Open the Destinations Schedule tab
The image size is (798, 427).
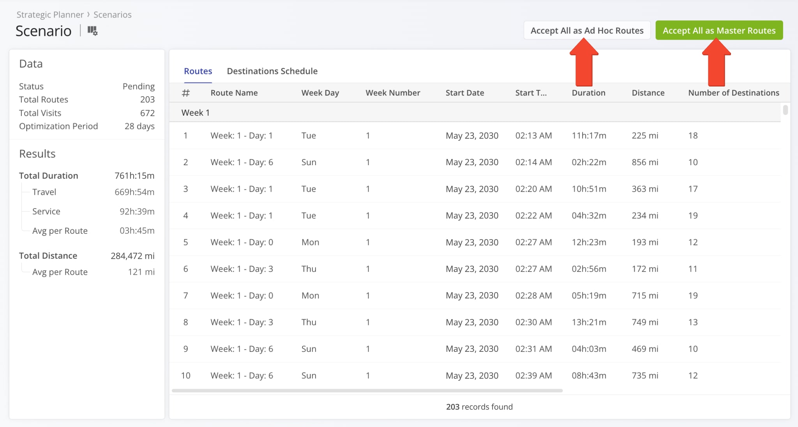(272, 71)
